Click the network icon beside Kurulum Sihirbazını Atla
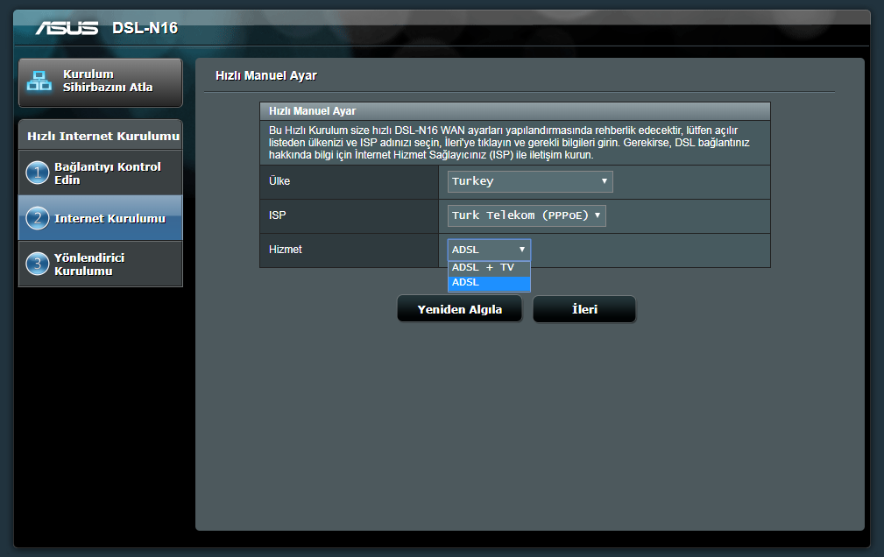Viewport: 884px width, 557px height. [x=39, y=81]
